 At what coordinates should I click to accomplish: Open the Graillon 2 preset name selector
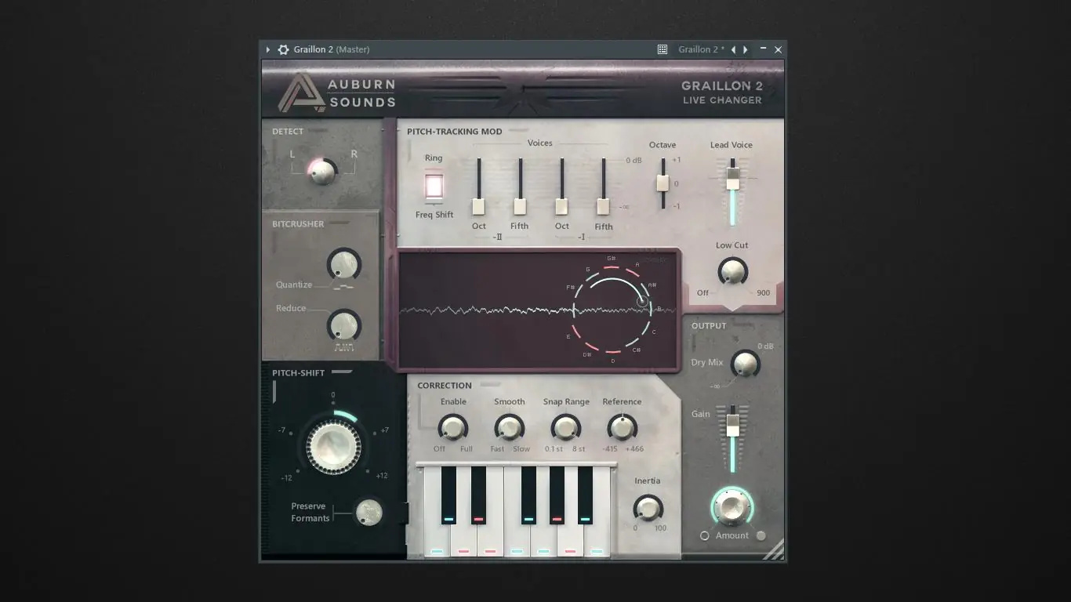[x=701, y=49]
